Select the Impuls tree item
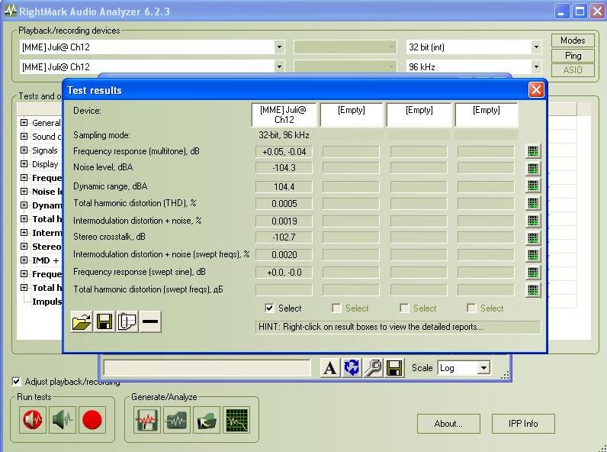This screenshot has width=607, height=452. click(47, 302)
